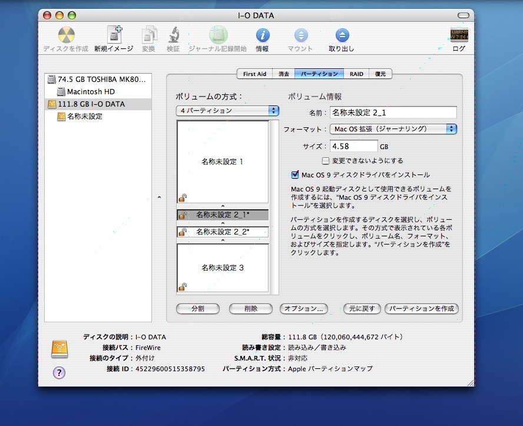523x426 pixels.
Task: Open オプション... options button
Action: coord(304,309)
